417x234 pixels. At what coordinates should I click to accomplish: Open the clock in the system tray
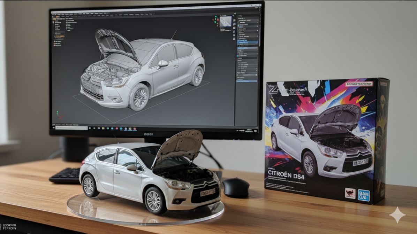[249, 131]
